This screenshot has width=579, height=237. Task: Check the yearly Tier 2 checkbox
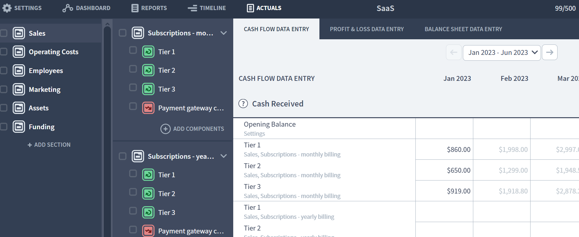click(133, 192)
